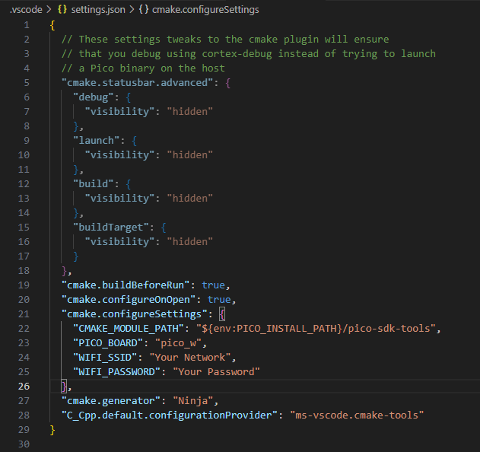Click the "cmake.generator" key

click(x=111, y=401)
